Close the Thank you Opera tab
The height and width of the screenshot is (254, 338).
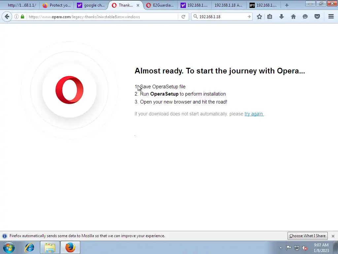(138, 5)
